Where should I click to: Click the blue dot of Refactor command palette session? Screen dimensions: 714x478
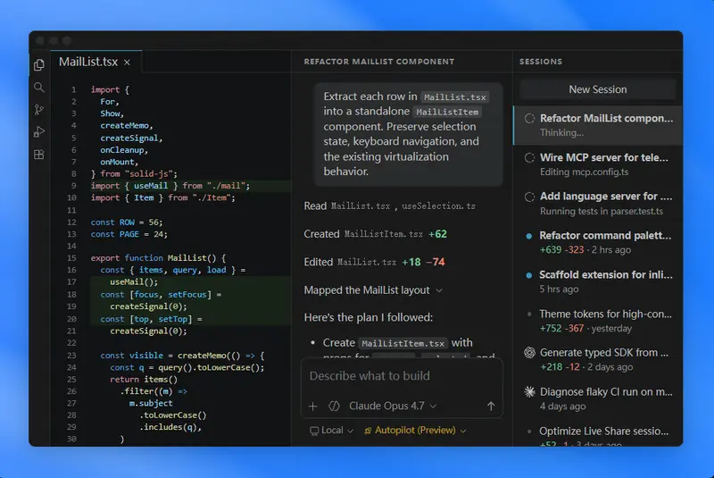528,236
